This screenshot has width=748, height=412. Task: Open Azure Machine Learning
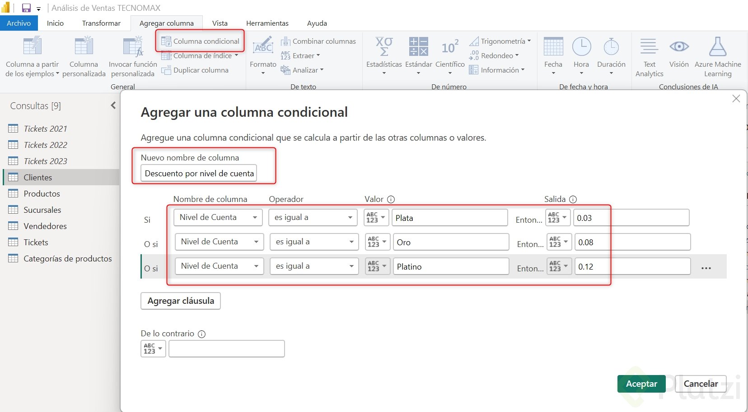(x=718, y=57)
